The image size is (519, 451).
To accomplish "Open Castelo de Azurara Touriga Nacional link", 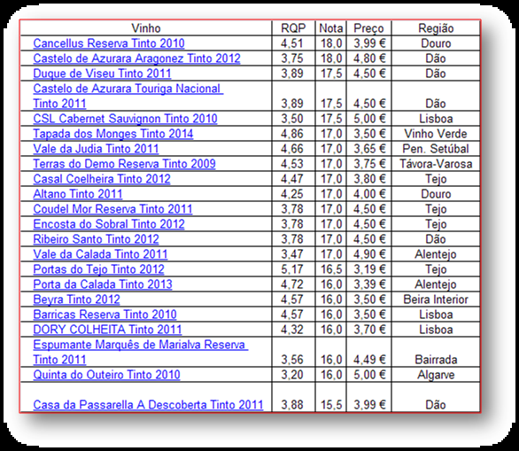I will point(128,96).
